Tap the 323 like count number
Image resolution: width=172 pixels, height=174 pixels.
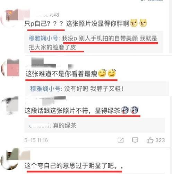coord(160,140)
